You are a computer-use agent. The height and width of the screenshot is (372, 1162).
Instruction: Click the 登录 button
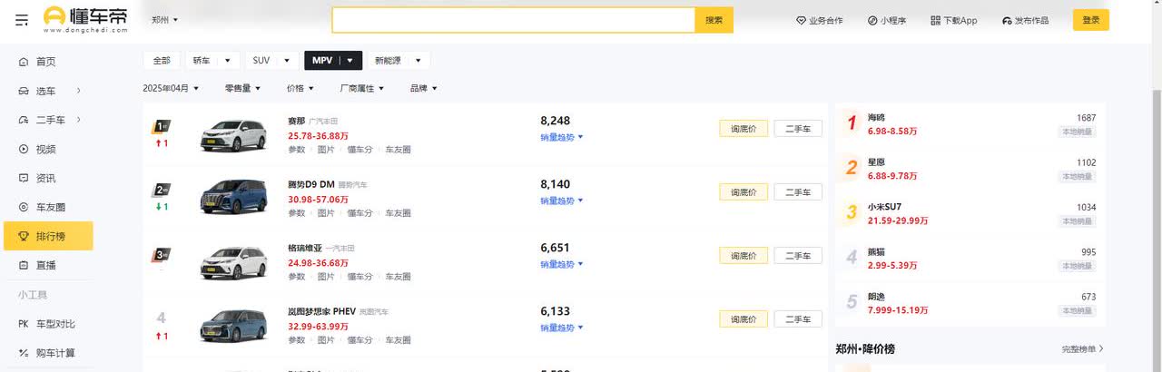pyautogui.click(x=1090, y=20)
